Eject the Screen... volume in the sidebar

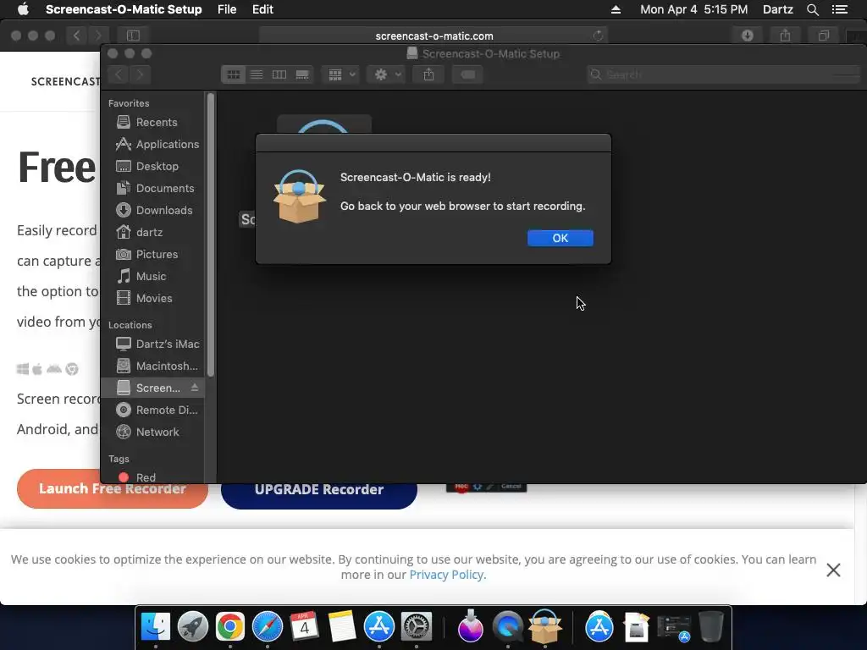click(195, 388)
